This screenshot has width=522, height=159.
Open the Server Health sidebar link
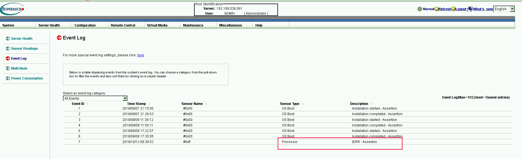22,39
